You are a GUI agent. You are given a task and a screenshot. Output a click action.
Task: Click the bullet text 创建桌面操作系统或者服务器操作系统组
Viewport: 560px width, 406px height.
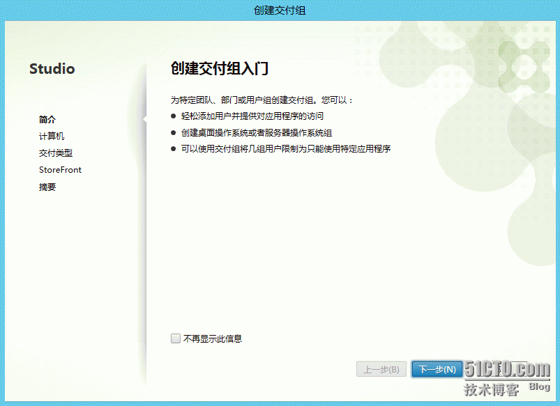257,133
